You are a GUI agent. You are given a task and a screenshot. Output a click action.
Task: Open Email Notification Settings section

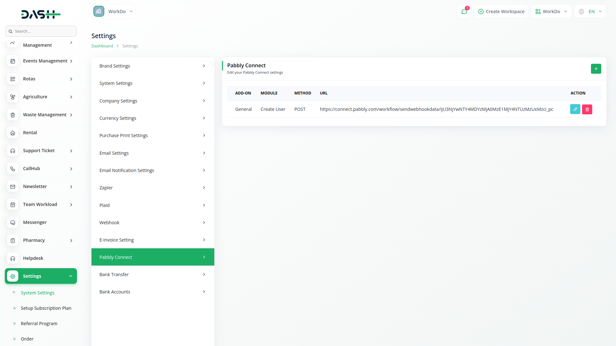(153, 170)
